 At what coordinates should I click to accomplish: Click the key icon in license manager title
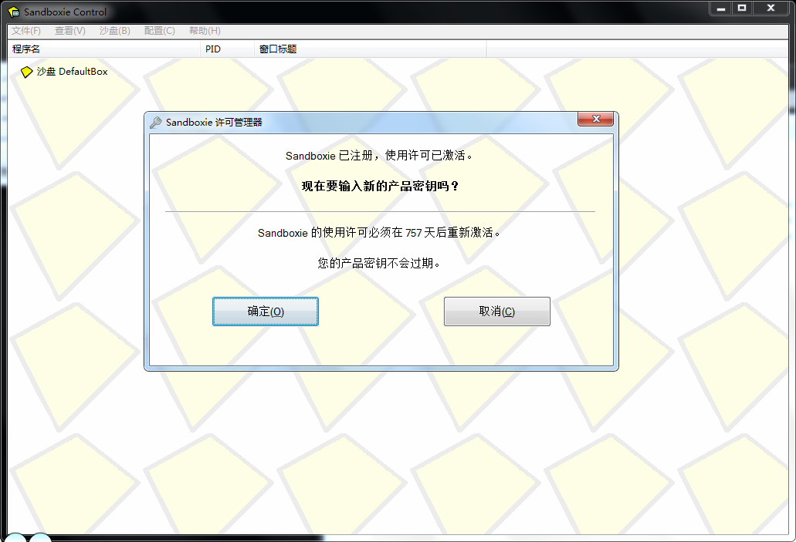click(x=156, y=122)
